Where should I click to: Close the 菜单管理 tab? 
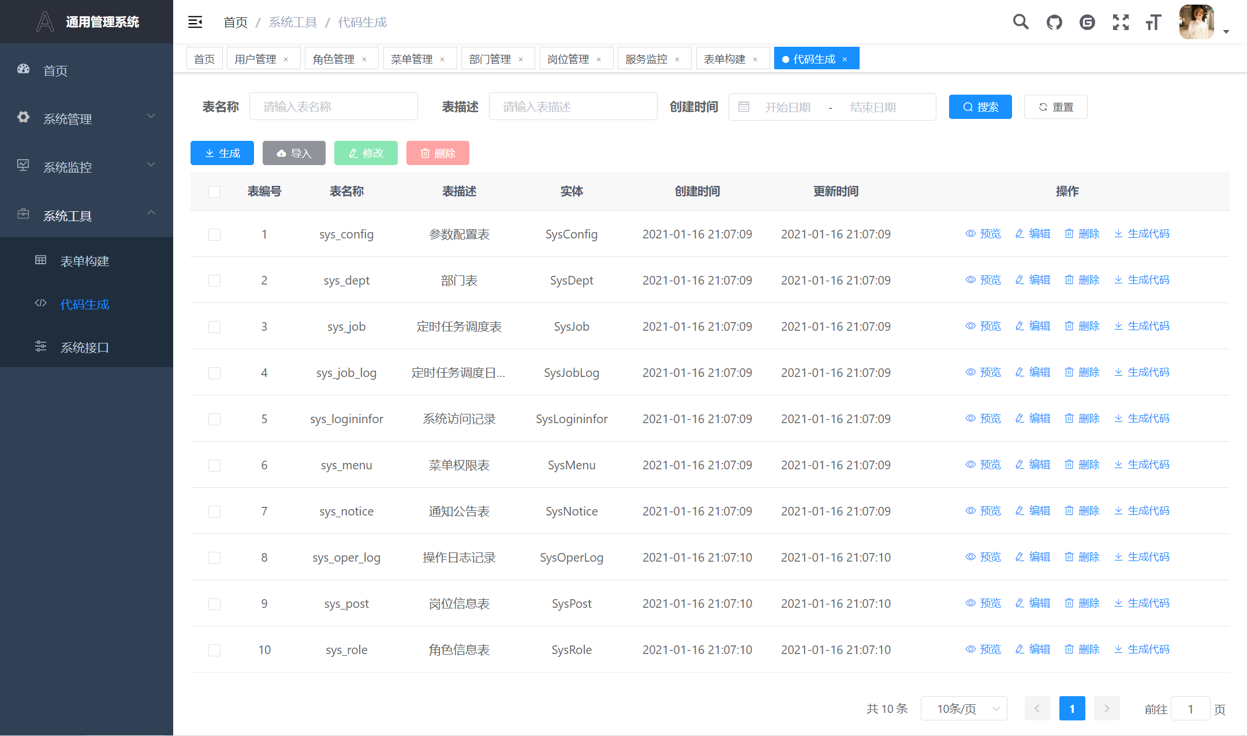point(442,59)
